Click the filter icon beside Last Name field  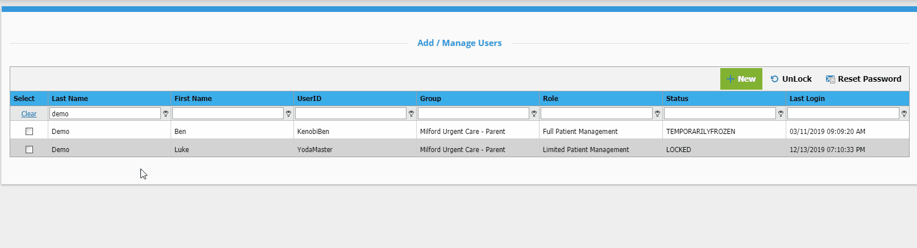(165, 114)
